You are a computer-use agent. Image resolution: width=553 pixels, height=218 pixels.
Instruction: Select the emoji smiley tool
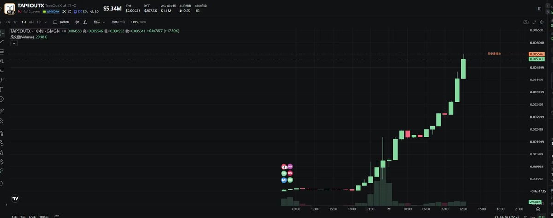pyautogui.click(x=2, y=99)
